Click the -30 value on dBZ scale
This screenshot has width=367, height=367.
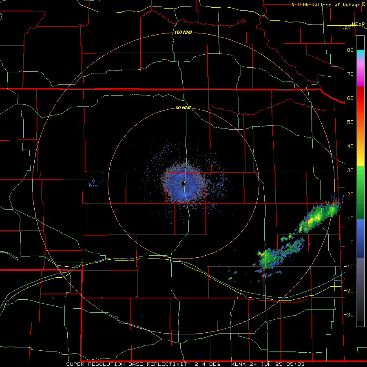click(349, 314)
